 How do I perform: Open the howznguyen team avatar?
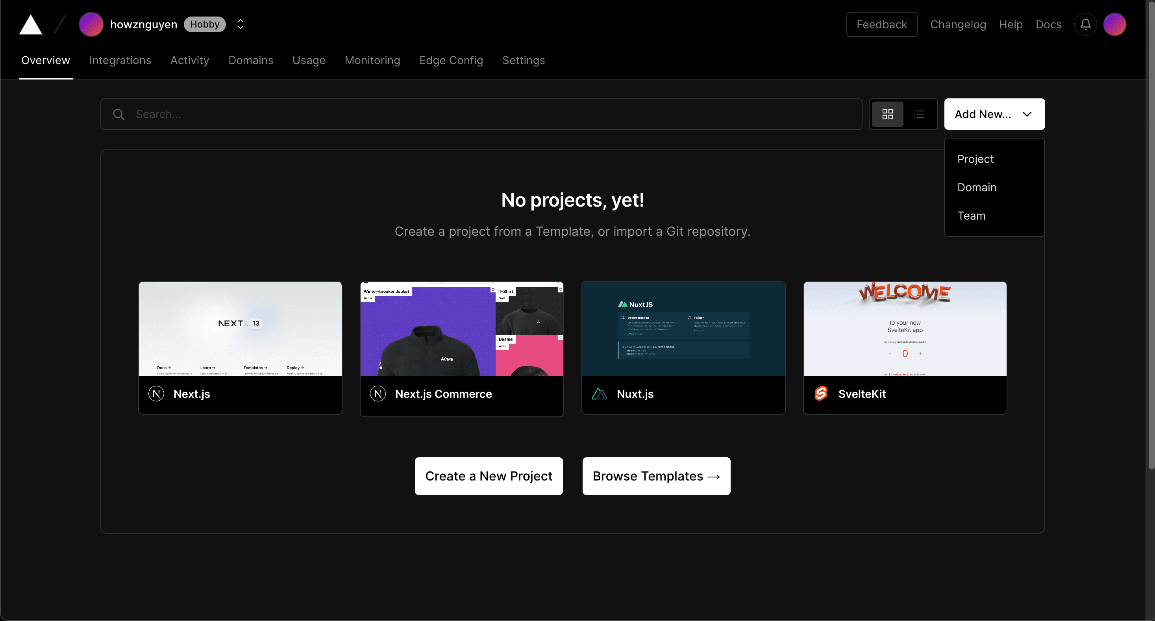point(91,24)
